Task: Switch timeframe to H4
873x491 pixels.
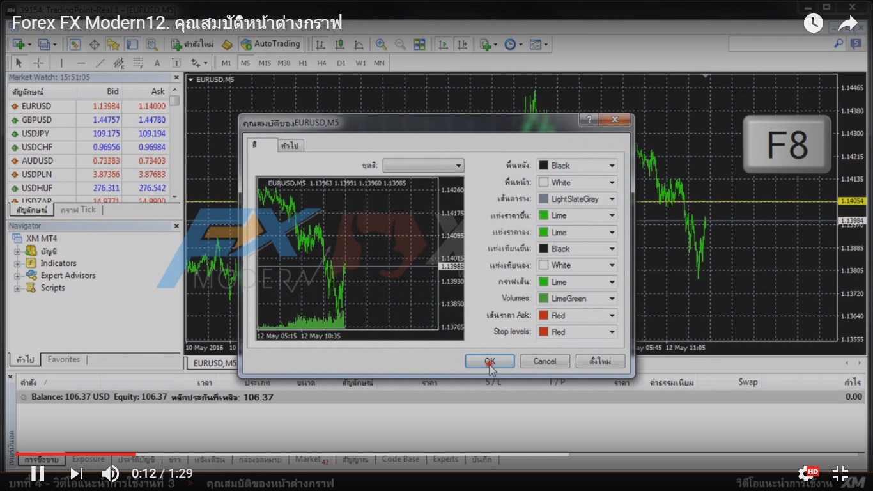Action: pos(321,63)
